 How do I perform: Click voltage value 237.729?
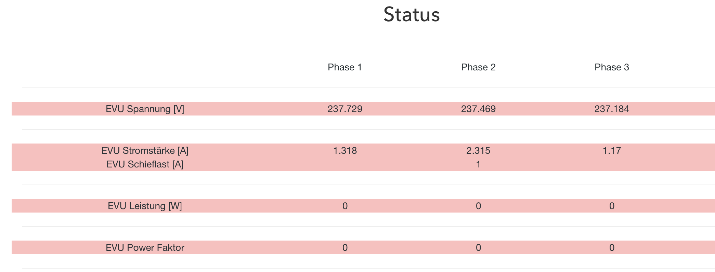(x=345, y=109)
